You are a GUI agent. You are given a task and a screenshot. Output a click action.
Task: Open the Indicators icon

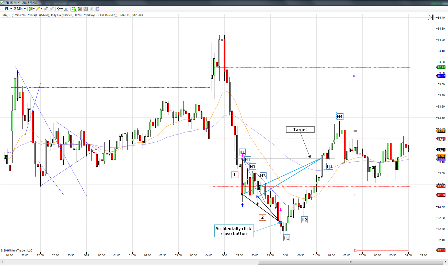pyautogui.click(x=86, y=9)
